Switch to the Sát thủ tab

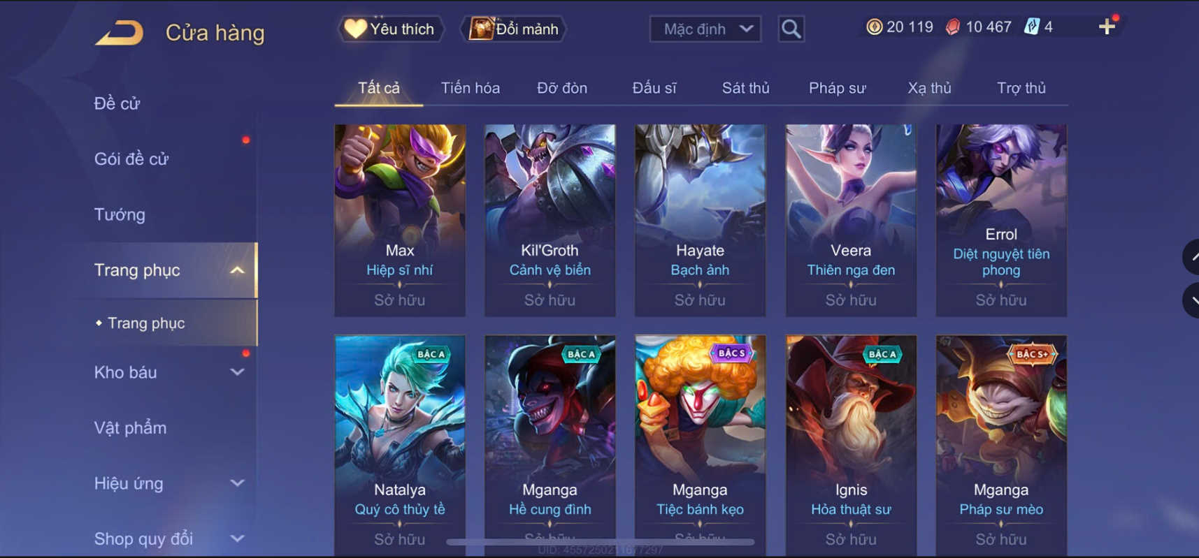pos(745,88)
